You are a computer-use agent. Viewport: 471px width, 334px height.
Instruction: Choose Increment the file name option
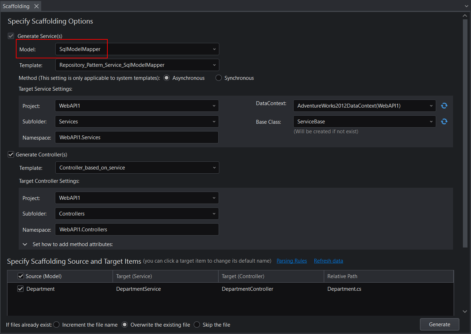click(56, 325)
